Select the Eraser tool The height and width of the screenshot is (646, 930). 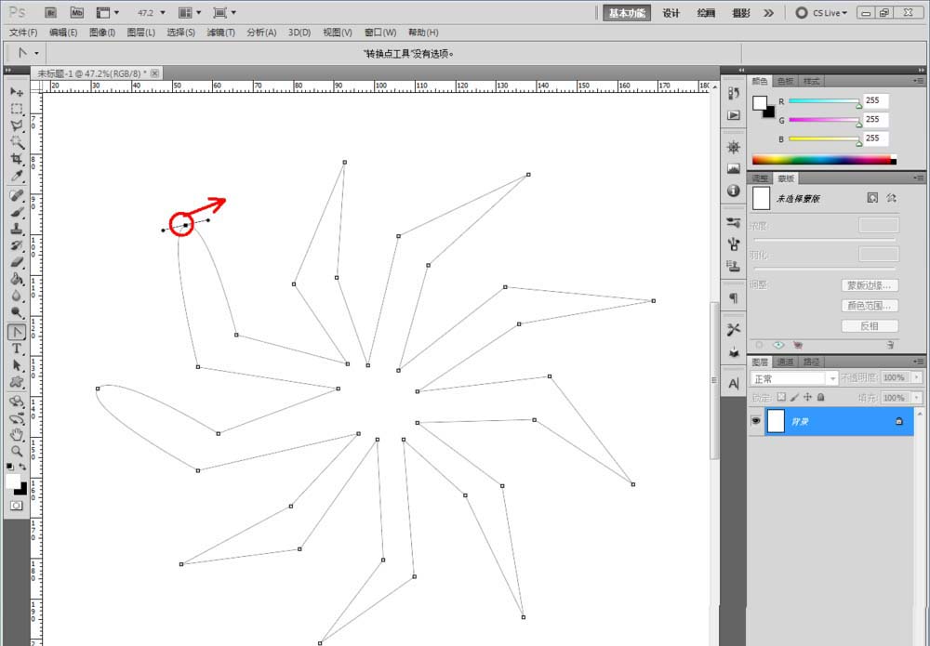[17, 262]
